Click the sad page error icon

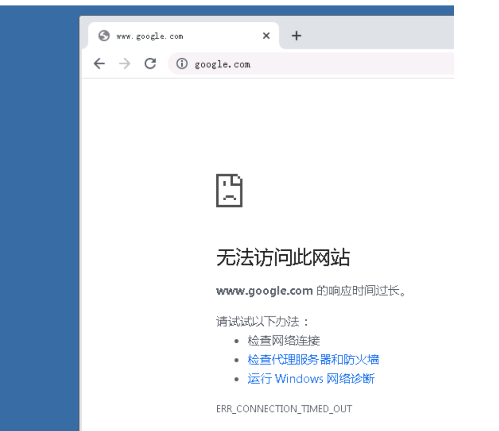[229, 191]
